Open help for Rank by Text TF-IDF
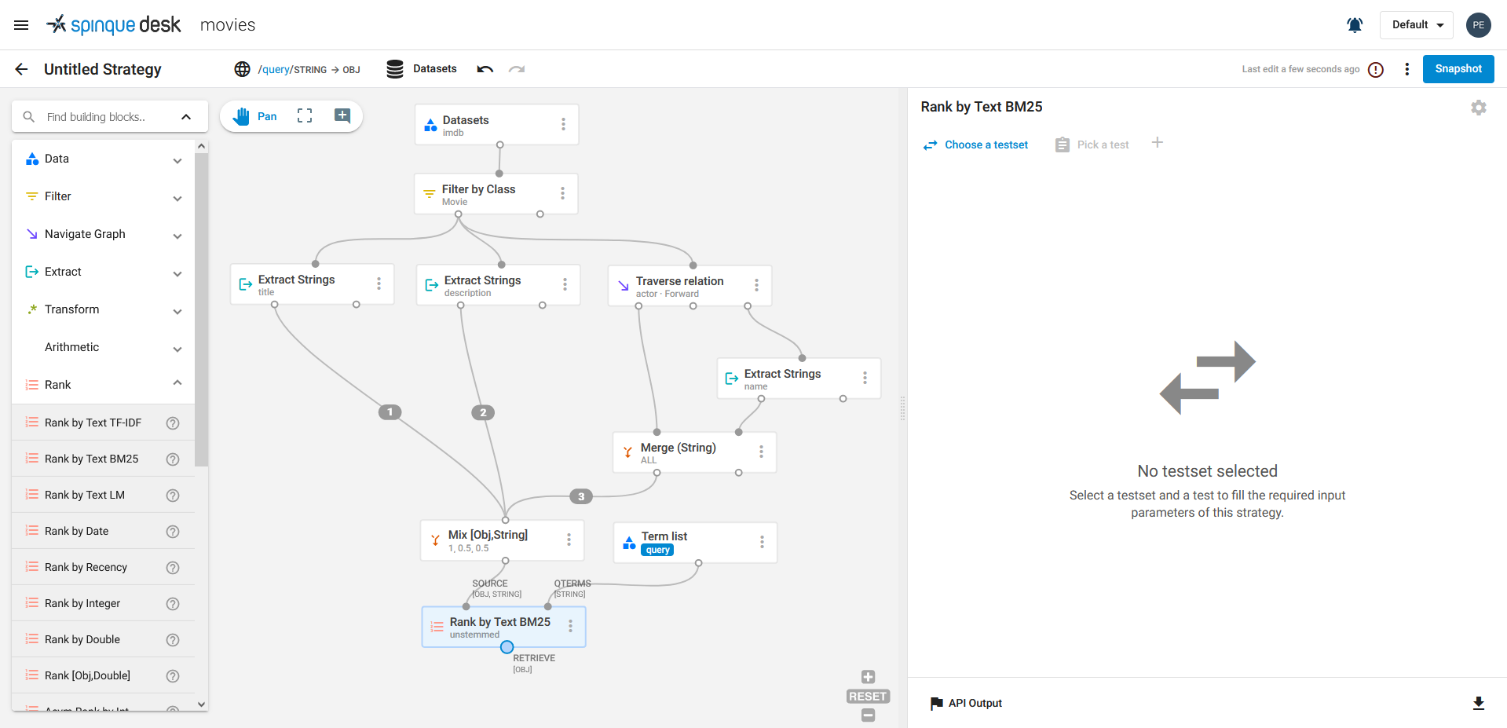Viewport: 1507px width, 728px height. [173, 423]
